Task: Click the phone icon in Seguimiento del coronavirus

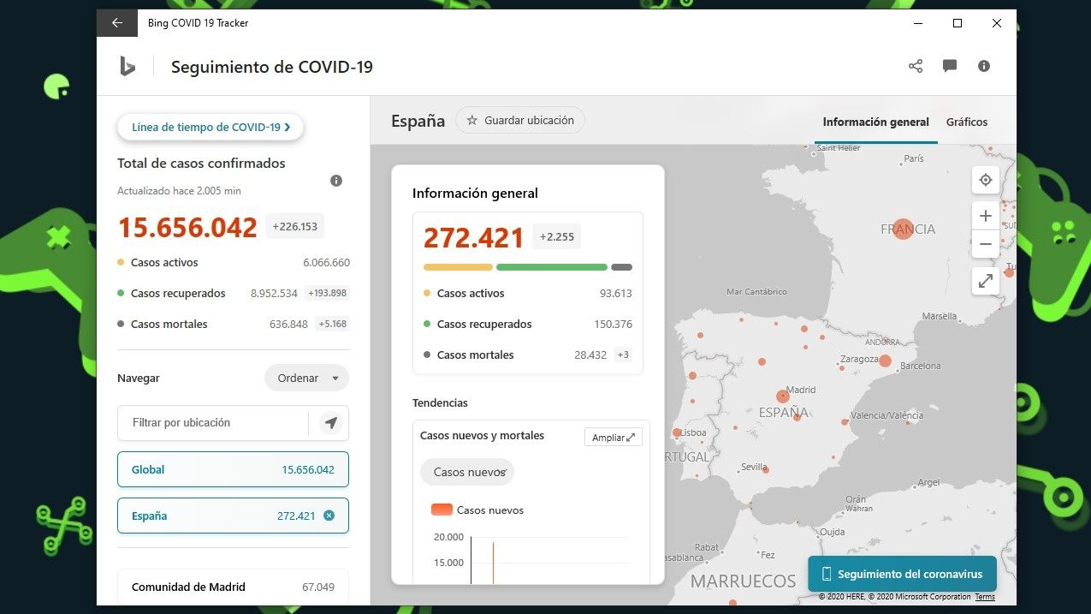Action: [827, 574]
